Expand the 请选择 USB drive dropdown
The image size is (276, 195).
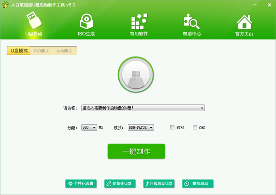pyautogui.click(x=143, y=108)
